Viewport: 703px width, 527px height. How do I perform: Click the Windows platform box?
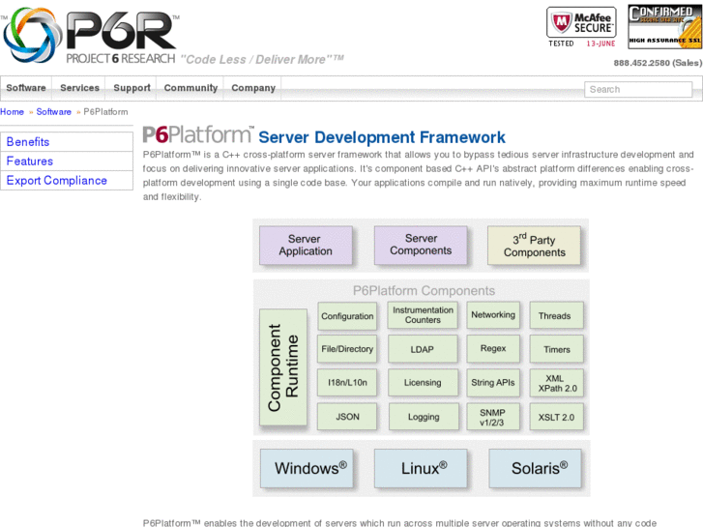coord(307,468)
